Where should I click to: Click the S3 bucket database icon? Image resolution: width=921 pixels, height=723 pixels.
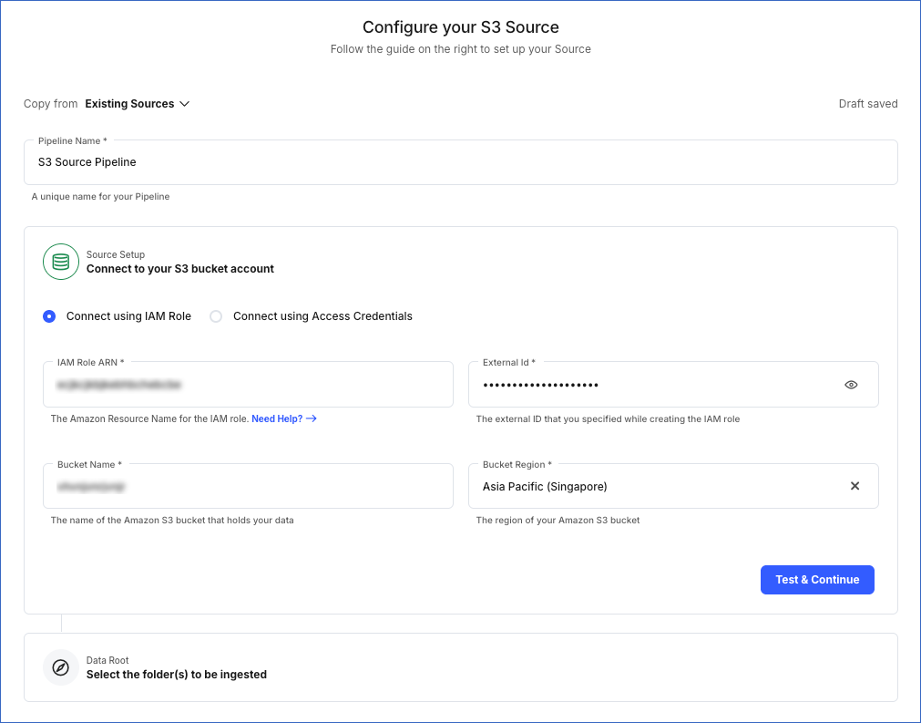[x=61, y=262]
